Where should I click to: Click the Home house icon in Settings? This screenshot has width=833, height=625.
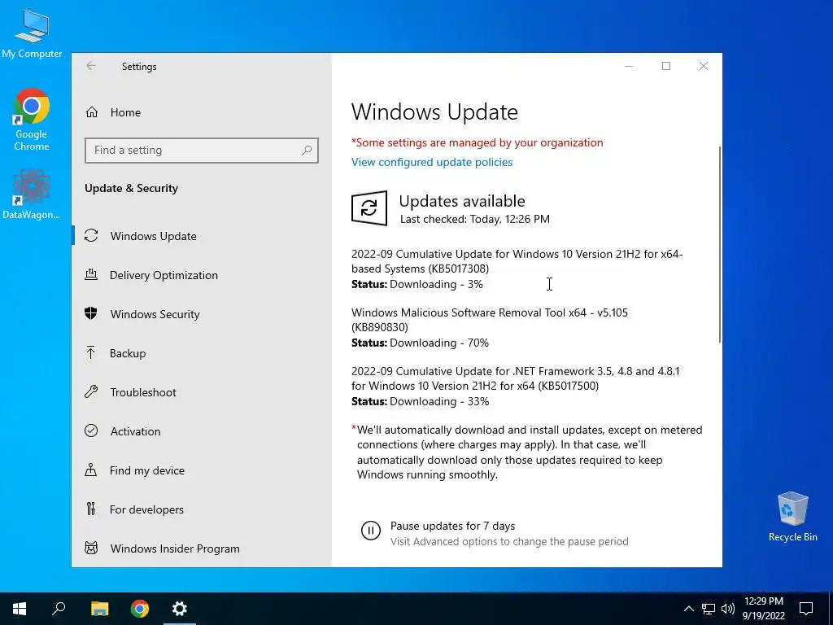pos(92,112)
